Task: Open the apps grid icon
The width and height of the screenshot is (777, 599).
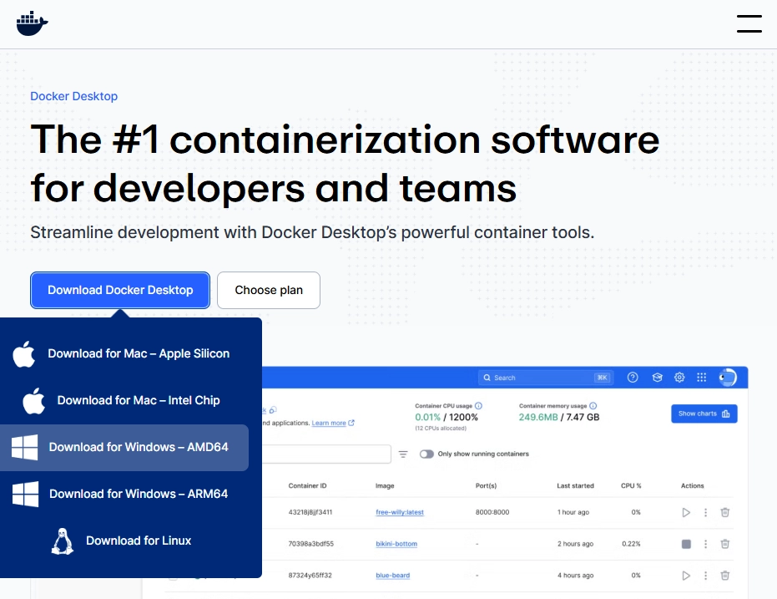Action: pyautogui.click(x=702, y=378)
